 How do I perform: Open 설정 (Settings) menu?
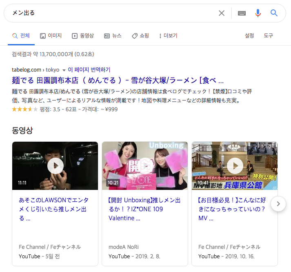pyautogui.click(x=249, y=36)
